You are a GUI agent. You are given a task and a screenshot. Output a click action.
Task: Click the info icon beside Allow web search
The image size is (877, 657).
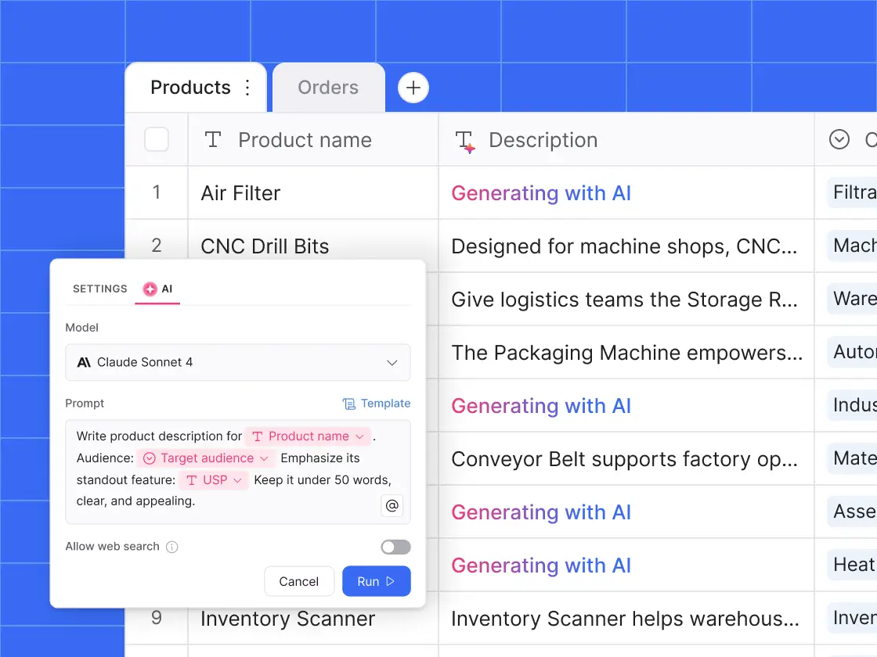[171, 547]
